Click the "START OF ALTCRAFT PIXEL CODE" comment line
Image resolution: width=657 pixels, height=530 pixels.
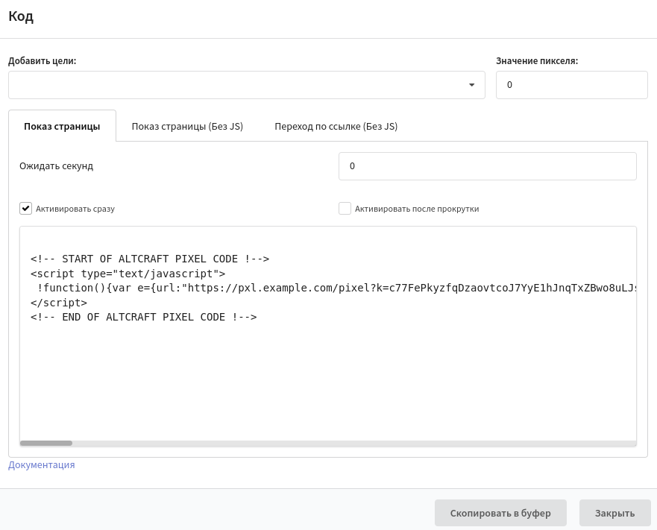click(x=150, y=259)
